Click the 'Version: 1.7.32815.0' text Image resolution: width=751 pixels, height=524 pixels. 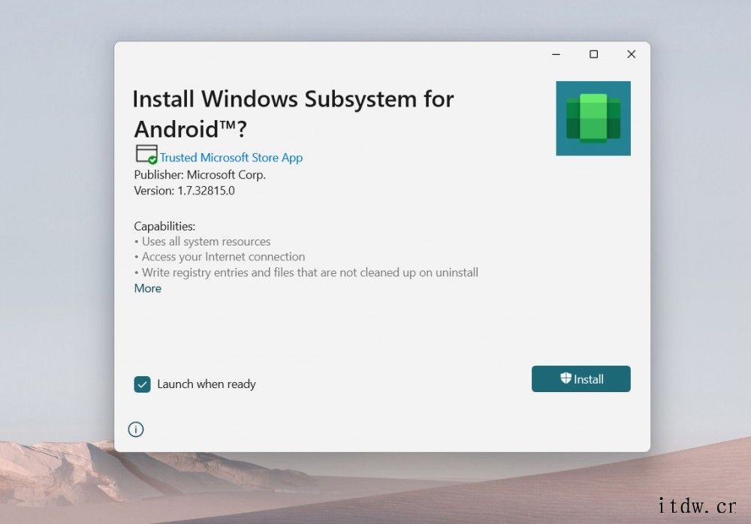tap(185, 191)
